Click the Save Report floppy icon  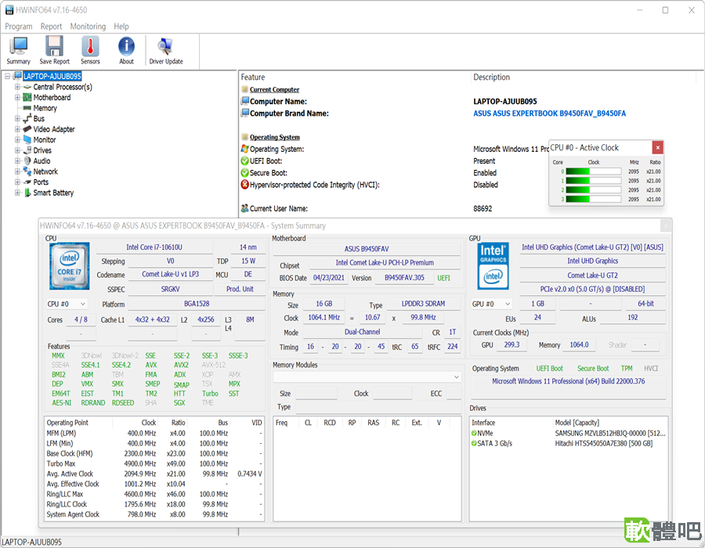pos(54,46)
